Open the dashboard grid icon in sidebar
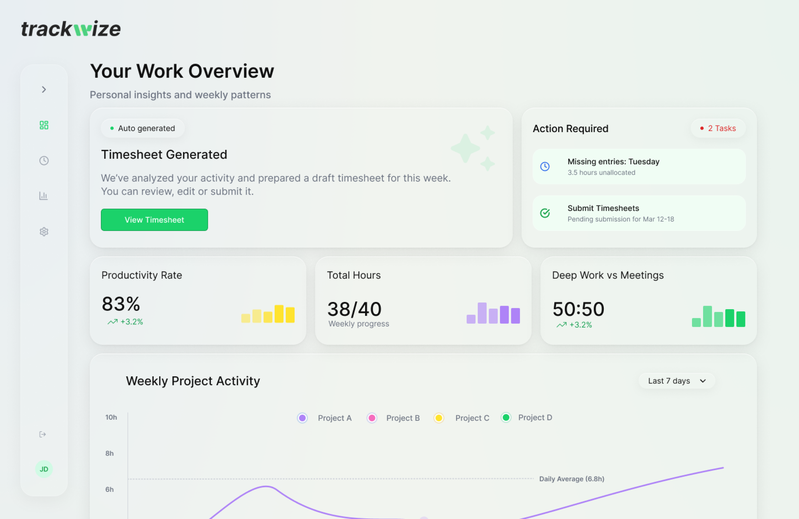799x519 pixels. tap(44, 125)
